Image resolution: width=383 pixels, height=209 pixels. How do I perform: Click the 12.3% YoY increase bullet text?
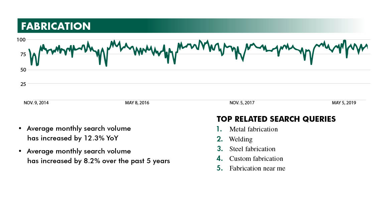coord(79,133)
